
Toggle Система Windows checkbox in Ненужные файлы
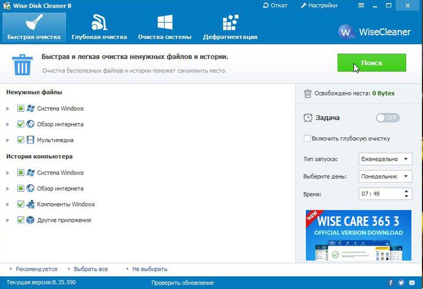tap(20, 108)
